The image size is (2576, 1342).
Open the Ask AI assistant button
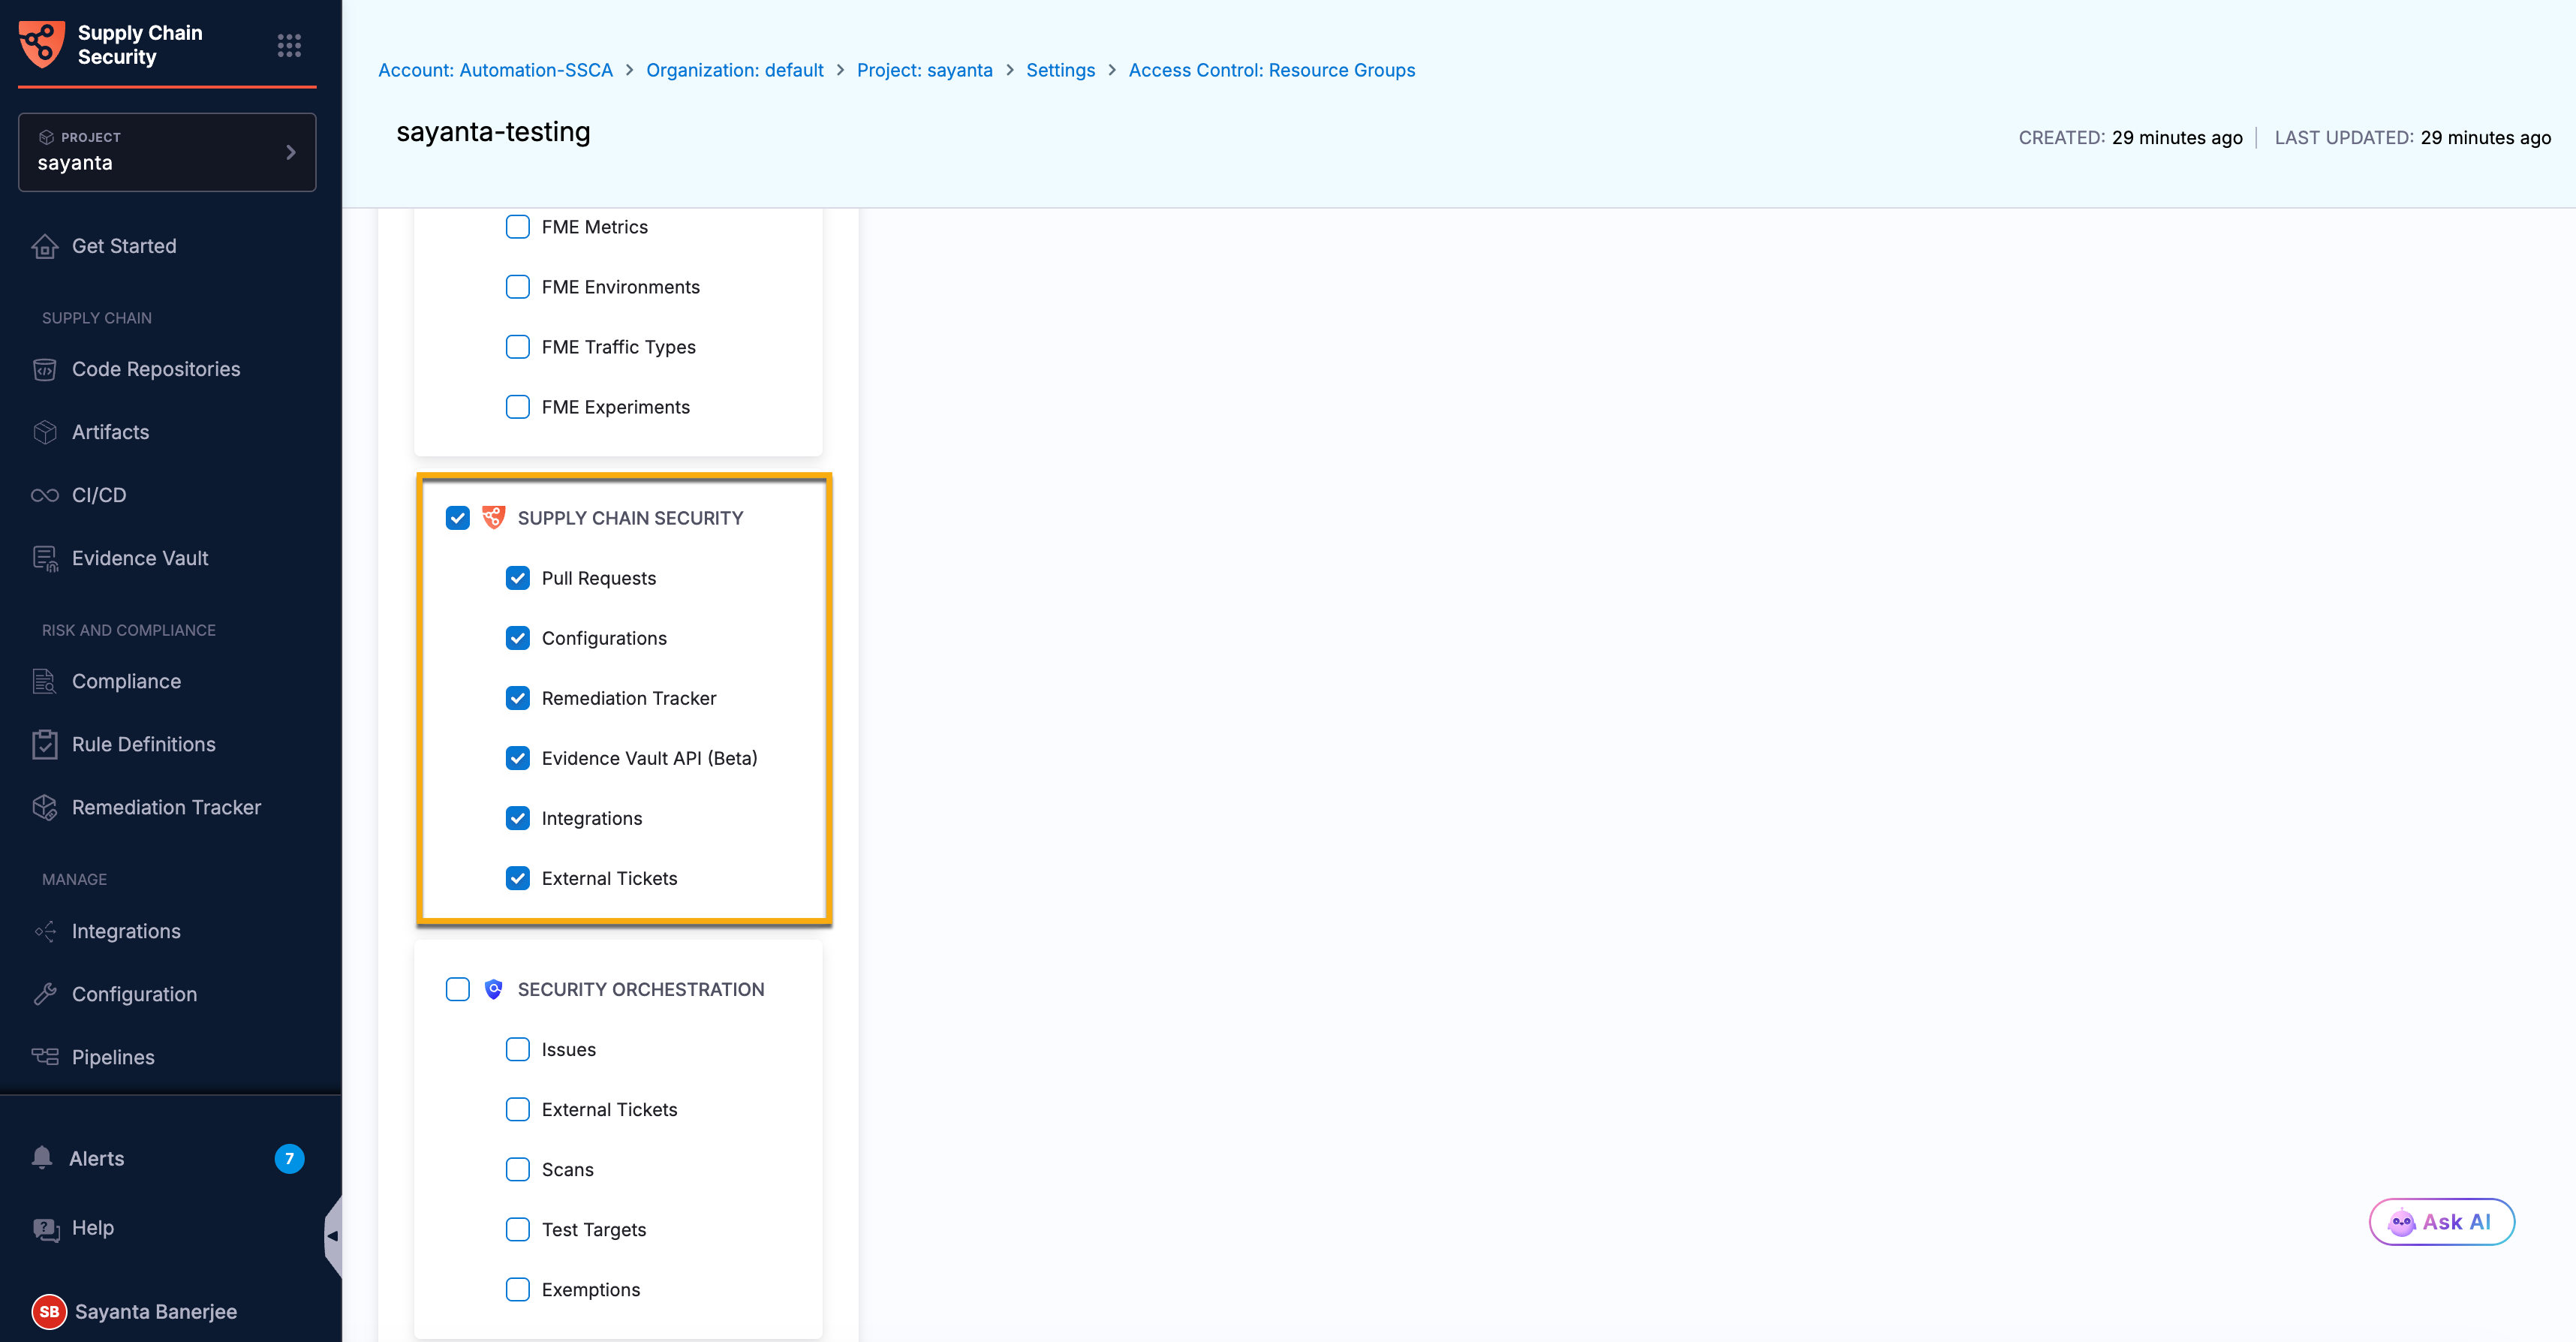coord(2441,1222)
